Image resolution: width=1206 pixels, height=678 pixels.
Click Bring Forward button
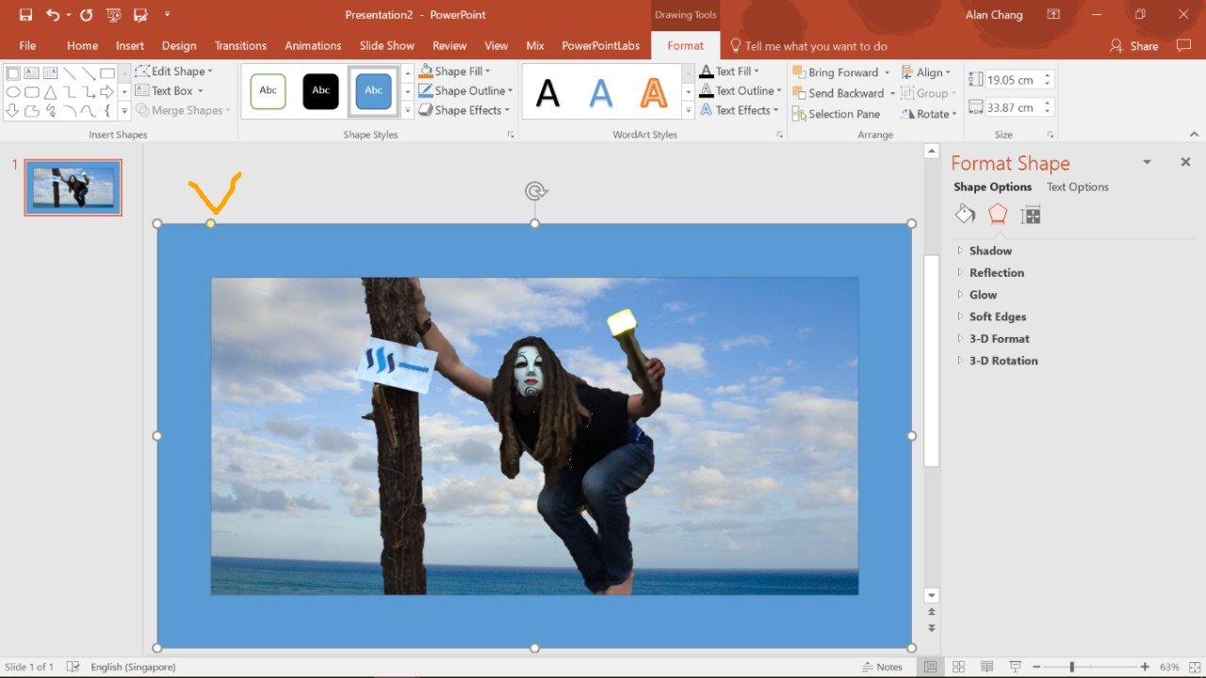pos(835,73)
